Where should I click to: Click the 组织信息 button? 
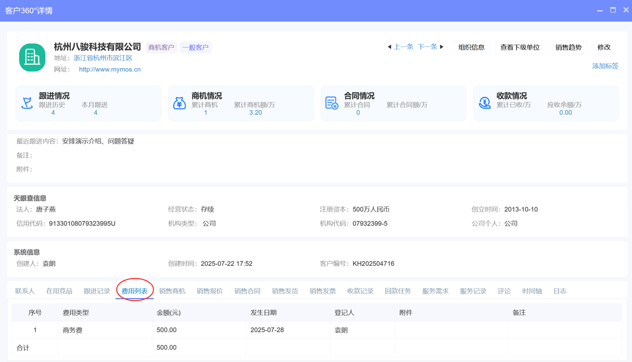pos(471,47)
